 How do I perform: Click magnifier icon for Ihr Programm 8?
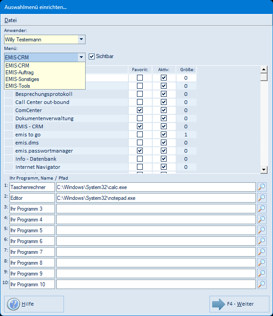coord(262,262)
